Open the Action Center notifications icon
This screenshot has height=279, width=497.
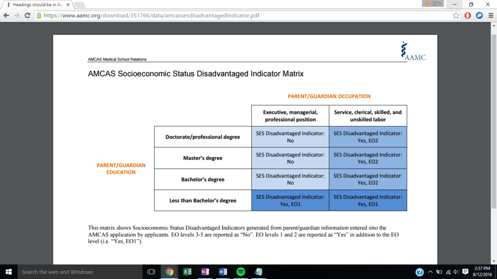(x=465, y=272)
